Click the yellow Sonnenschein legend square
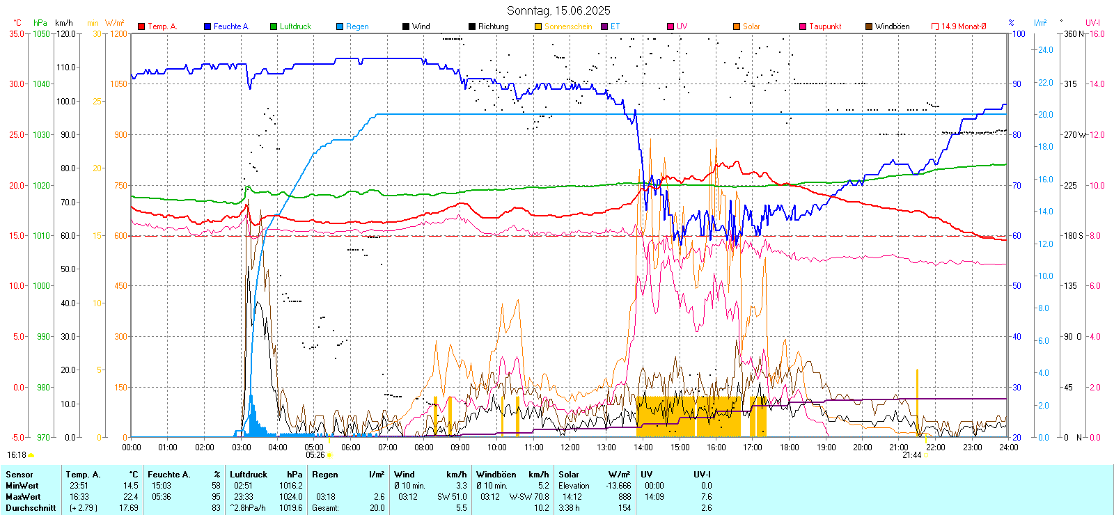 538,26
